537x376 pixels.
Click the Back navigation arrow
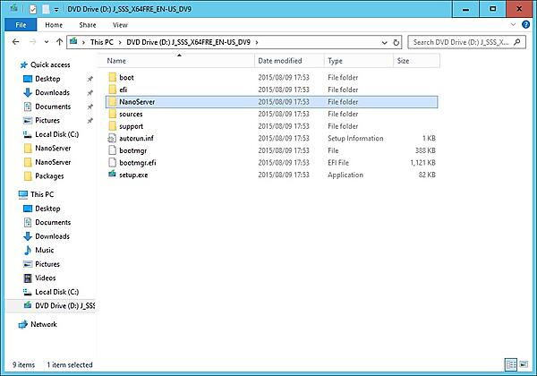pos(16,42)
